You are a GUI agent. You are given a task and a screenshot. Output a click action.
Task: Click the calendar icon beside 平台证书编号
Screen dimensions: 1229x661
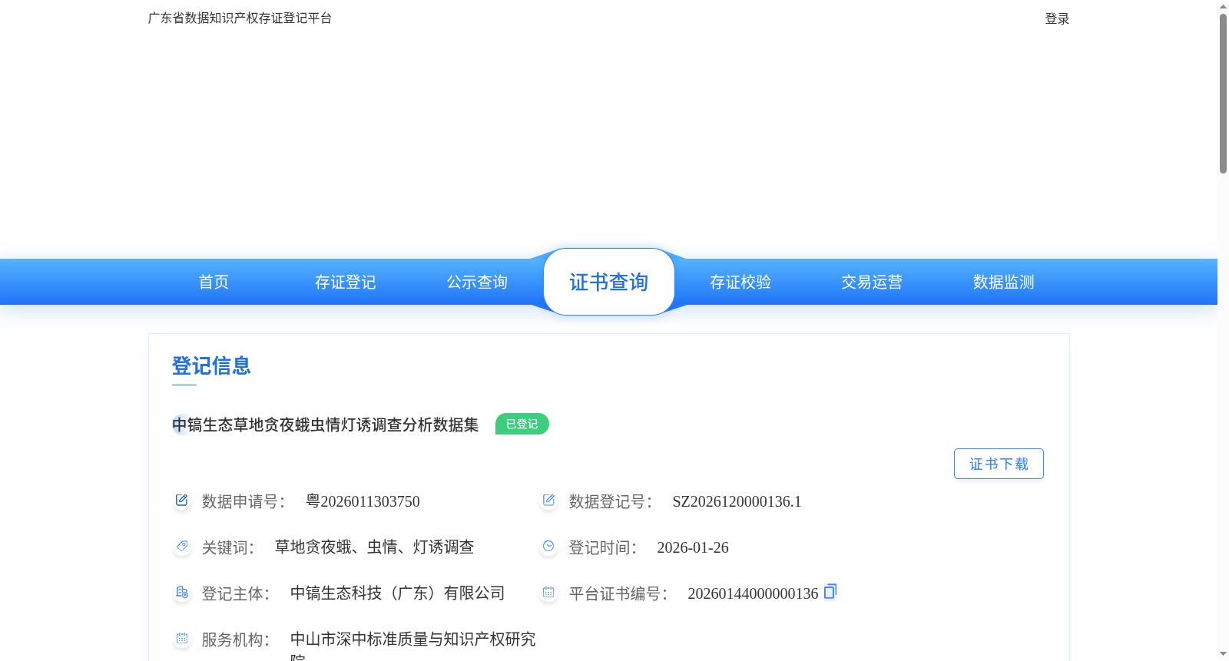(x=548, y=592)
